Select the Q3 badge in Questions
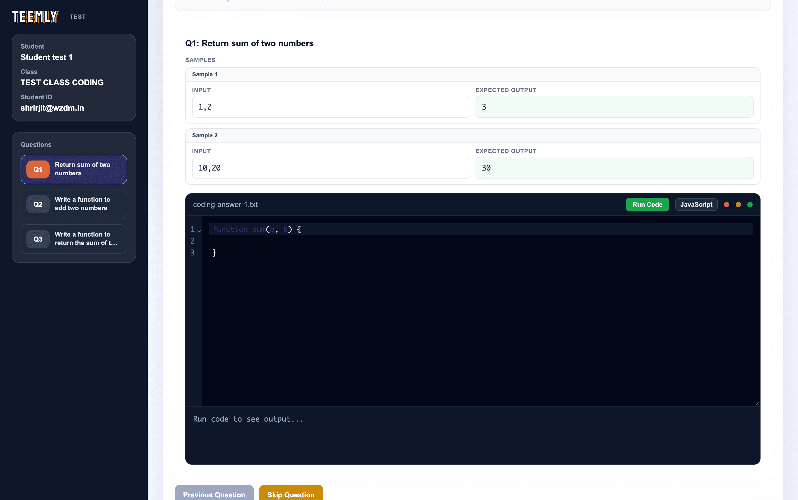Viewport: 798px width, 500px height. point(38,239)
